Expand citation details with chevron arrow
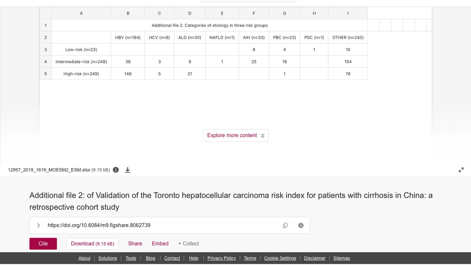471x265 pixels. click(x=38, y=225)
